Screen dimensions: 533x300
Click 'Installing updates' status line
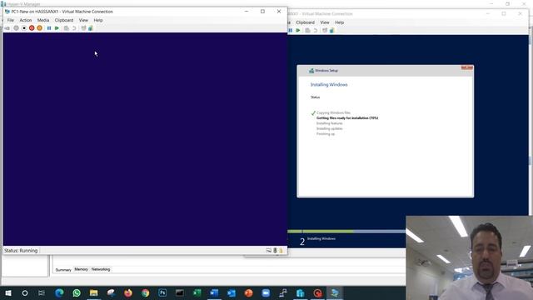330,128
